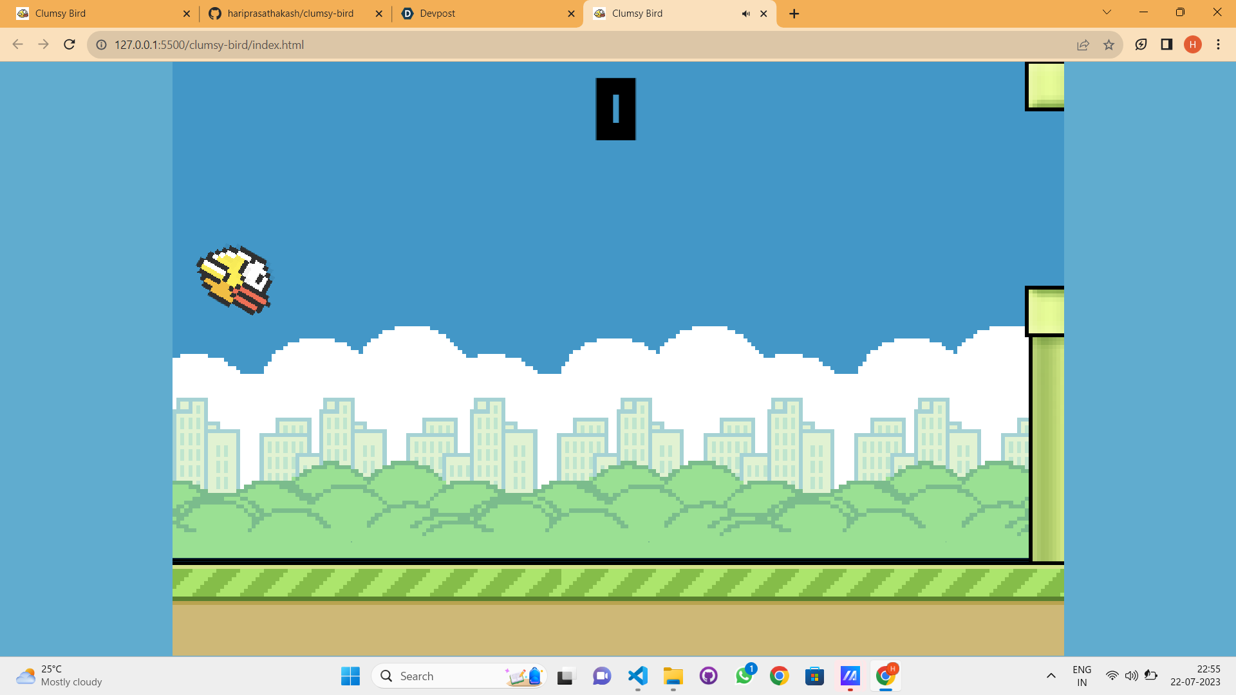Open Visual Studio Code from taskbar
1236x695 pixels.
[x=637, y=676]
